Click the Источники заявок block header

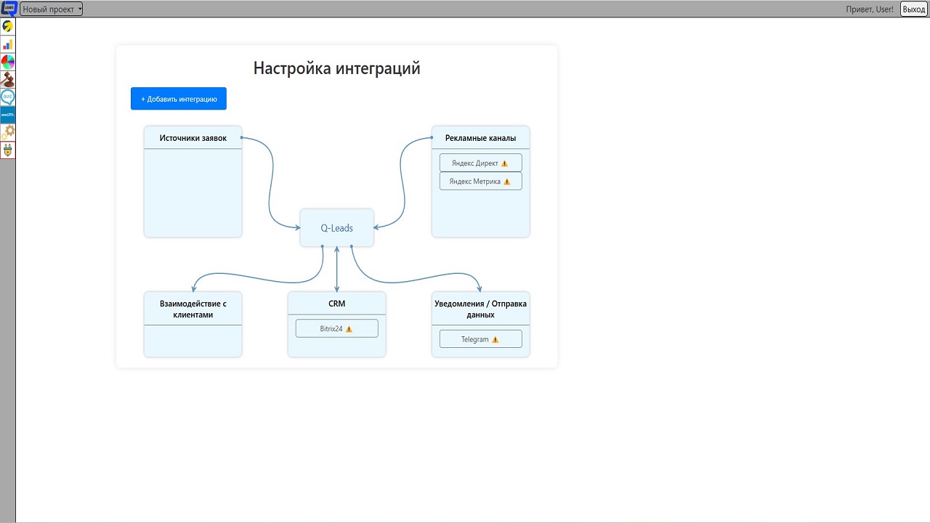tap(193, 138)
